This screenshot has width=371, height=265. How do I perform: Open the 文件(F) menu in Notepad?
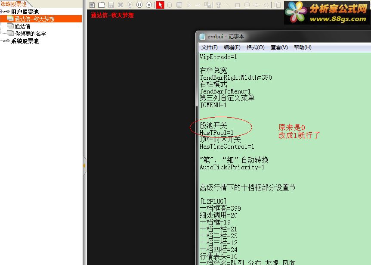210,47
